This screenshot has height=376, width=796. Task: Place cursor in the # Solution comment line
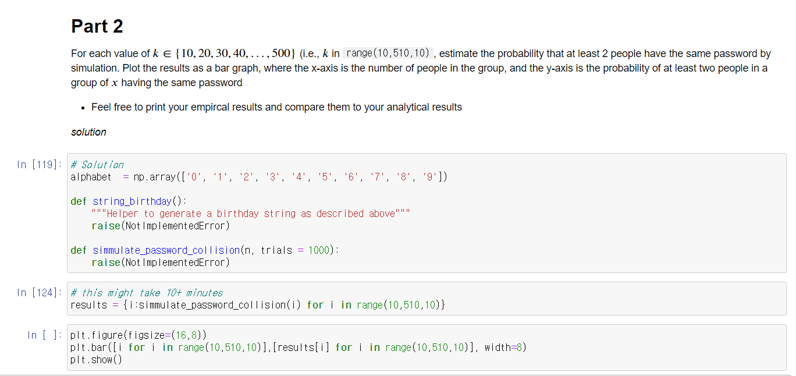click(96, 164)
